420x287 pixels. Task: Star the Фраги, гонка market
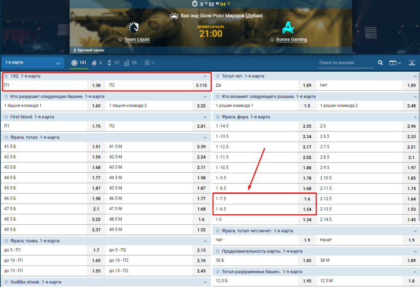tap(6, 241)
